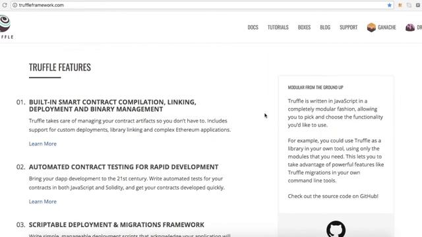Click heading 'SCRIPTABLE DEPLOYMENT & MIGRATIONS FRAMEWORK'
Screen dimensions: 422x237
pos(117,224)
